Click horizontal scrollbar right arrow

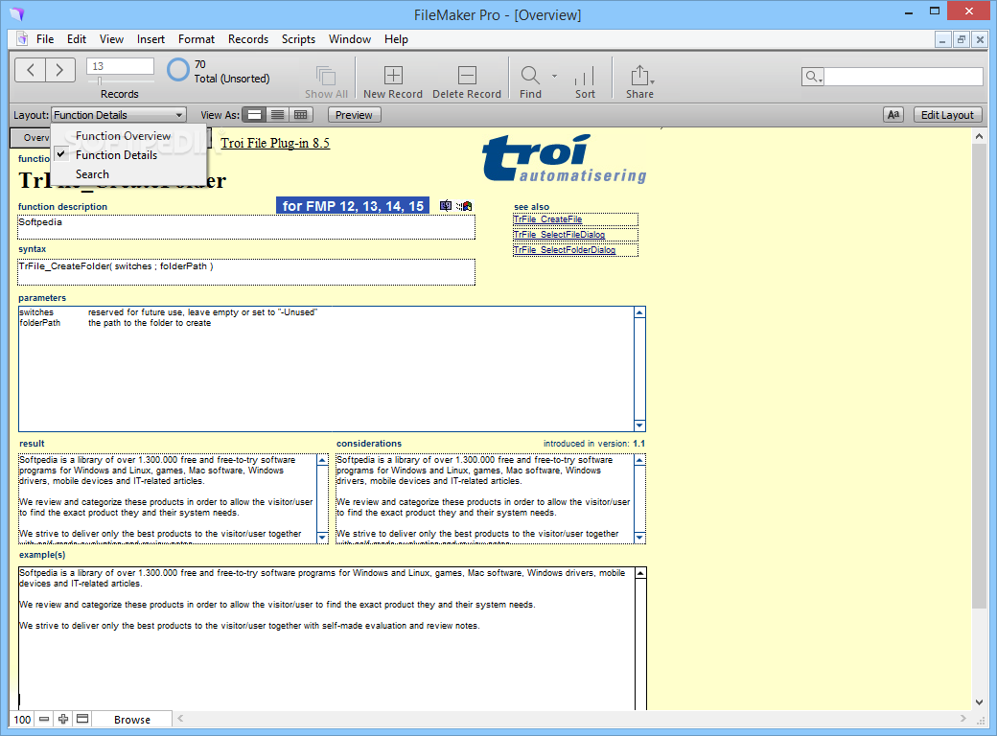coord(963,718)
